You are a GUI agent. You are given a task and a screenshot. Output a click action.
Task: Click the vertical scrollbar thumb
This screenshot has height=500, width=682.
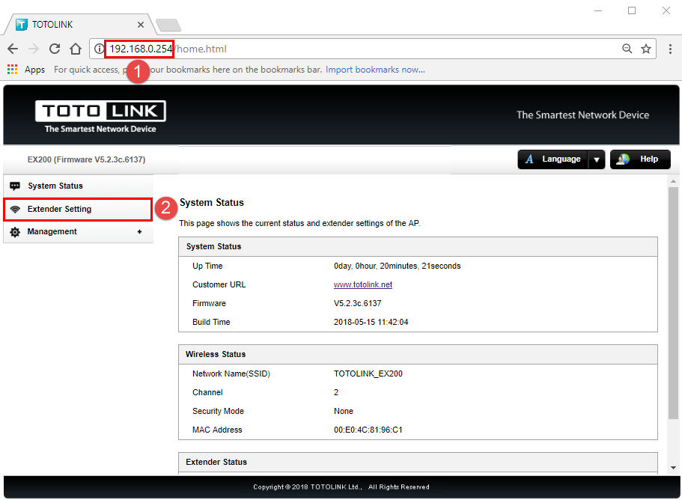pyautogui.click(x=673, y=303)
